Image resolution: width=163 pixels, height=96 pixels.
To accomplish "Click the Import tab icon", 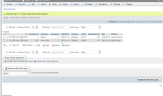I will (x=72, y=4).
